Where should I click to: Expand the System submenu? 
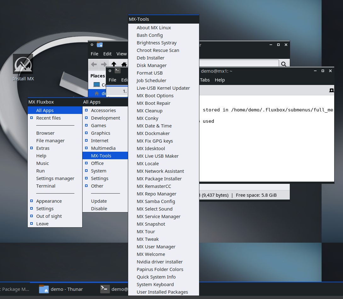105,171
